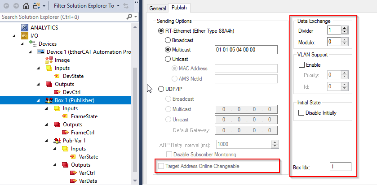Increase the Divider value with up arrow
The width and height of the screenshot is (377, 185).
pyautogui.click(x=345, y=28)
